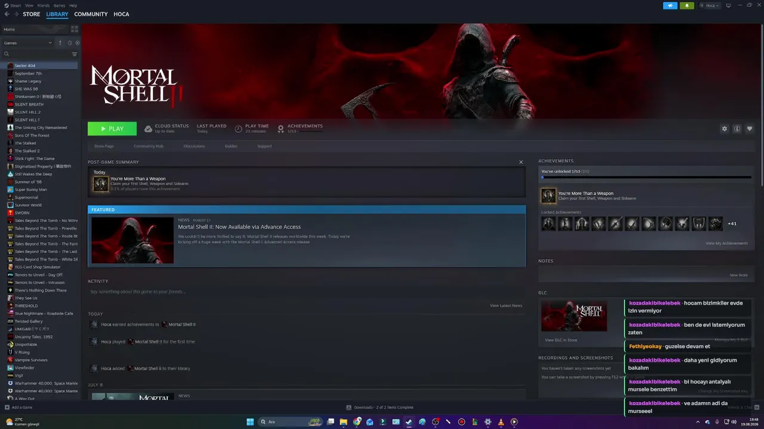764x429 pixels.
Task: Click the sort ascending arrow in sidebar
Action: [x=60, y=43]
